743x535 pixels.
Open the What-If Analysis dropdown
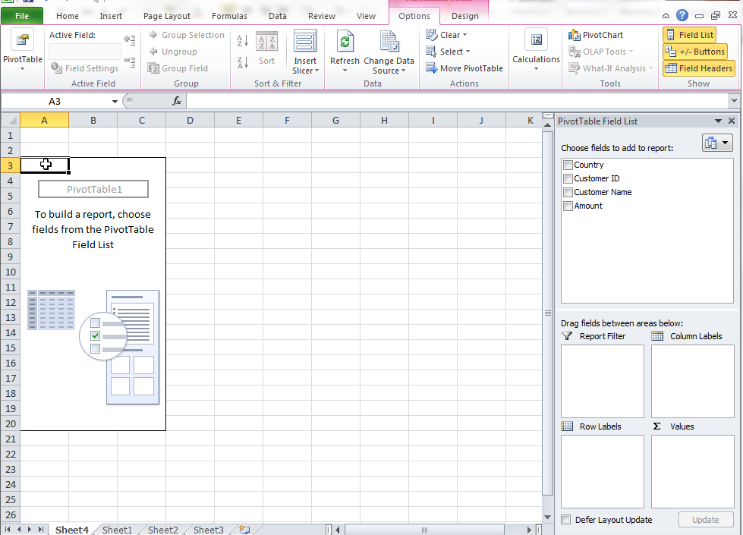610,68
